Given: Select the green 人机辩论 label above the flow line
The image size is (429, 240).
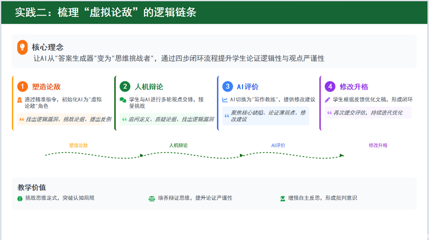Looking at the screenshot, I should click(178, 145).
